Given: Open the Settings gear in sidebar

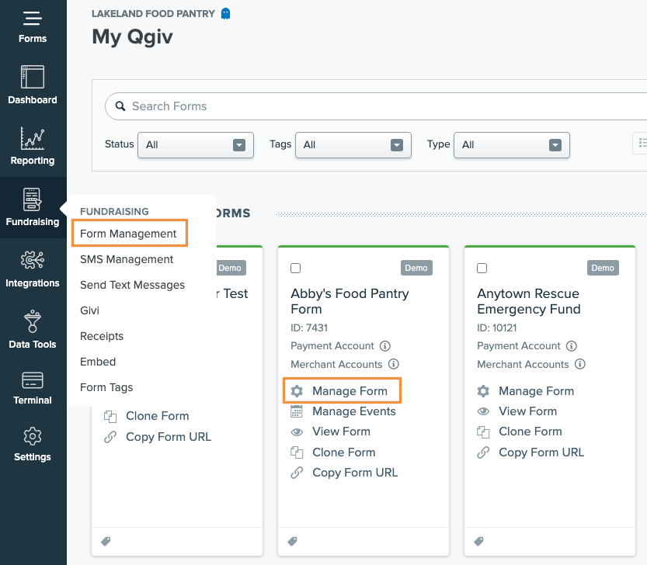Looking at the screenshot, I should (x=32, y=436).
